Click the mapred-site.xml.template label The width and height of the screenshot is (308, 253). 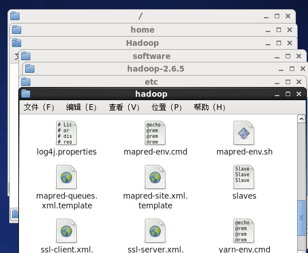[155, 200]
